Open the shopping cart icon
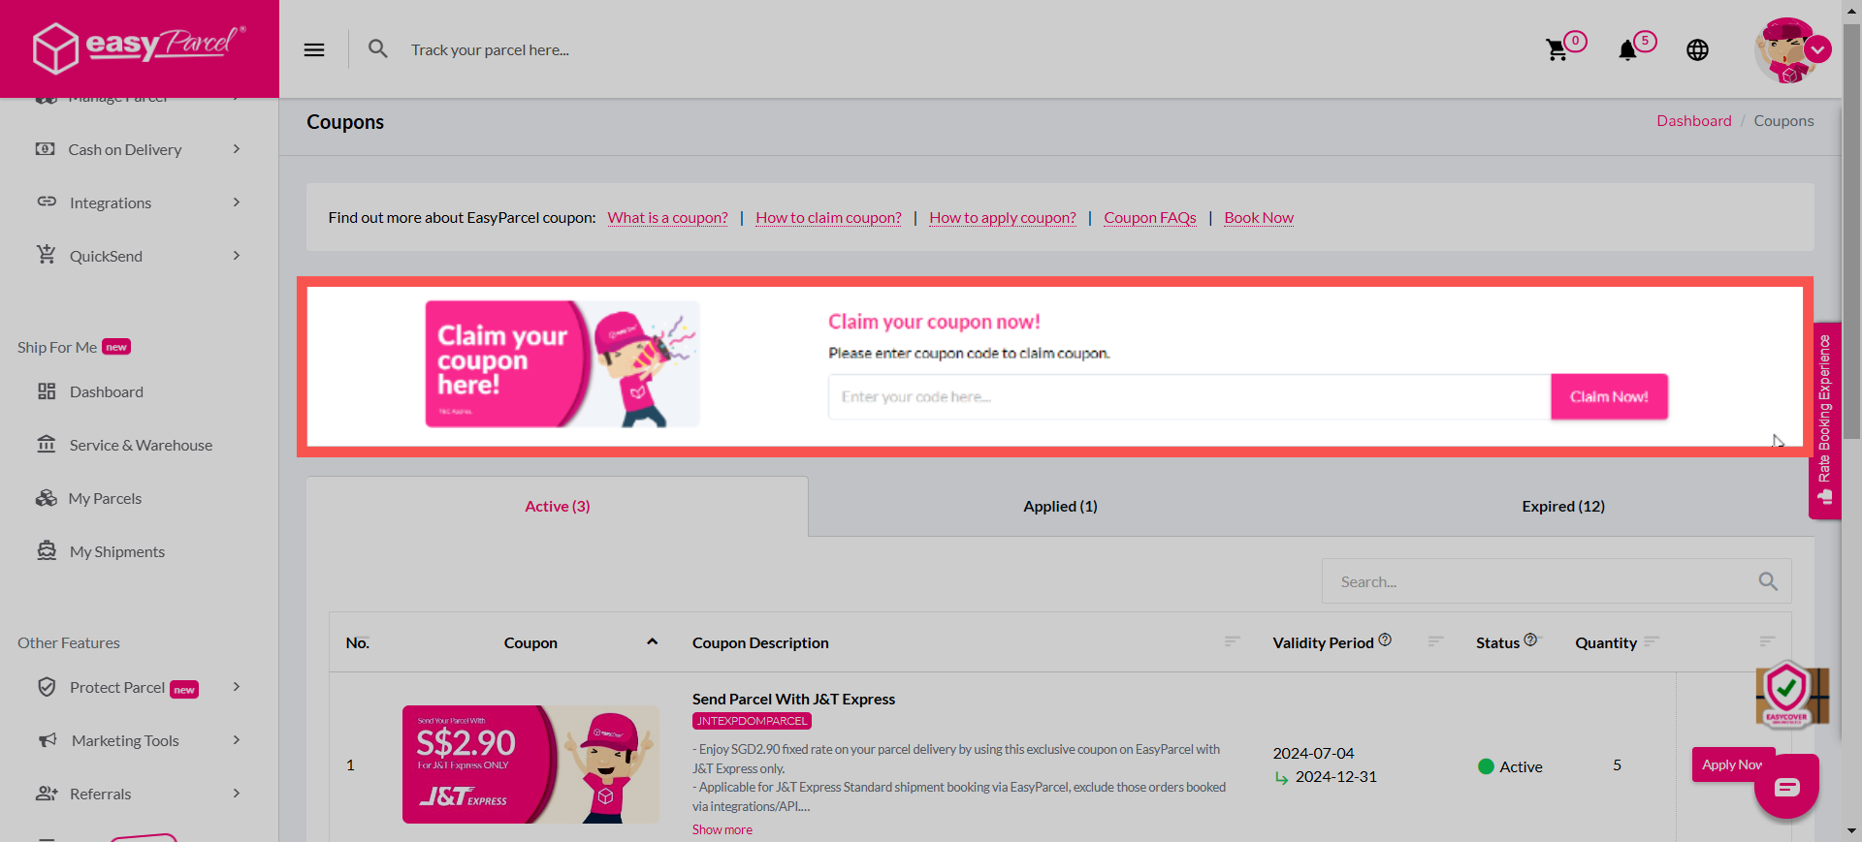Image resolution: width=1862 pixels, height=842 pixels. point(1557,50)
